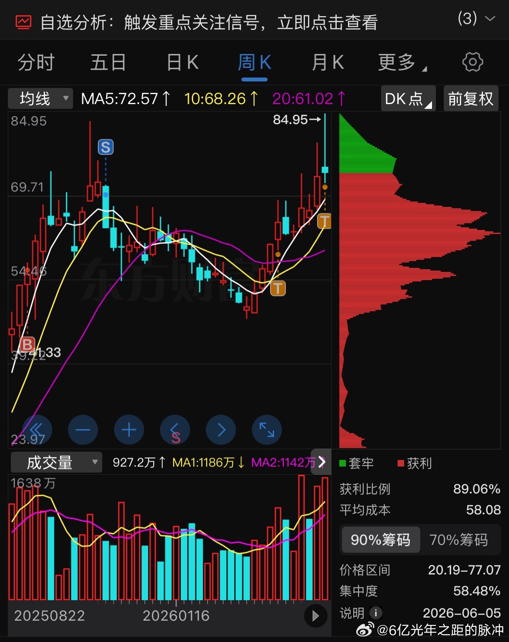Tap the 927.2万 volume value
This screenshot has height=642, width=509.
click(x=139, y=462)
